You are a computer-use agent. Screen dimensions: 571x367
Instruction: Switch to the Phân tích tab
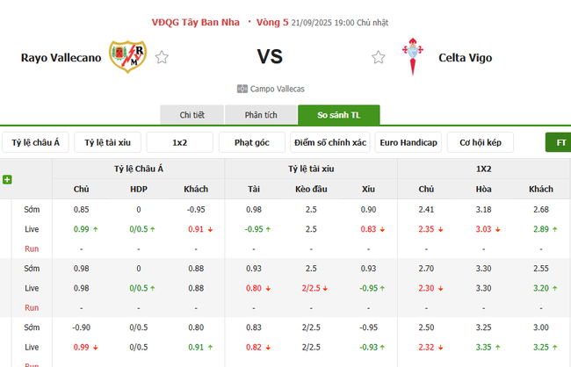[260, 115]
